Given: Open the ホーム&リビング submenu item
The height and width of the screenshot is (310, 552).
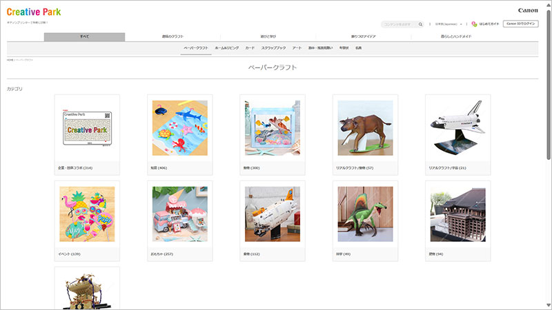Looking at the screenshot, I should pos(227,48).
